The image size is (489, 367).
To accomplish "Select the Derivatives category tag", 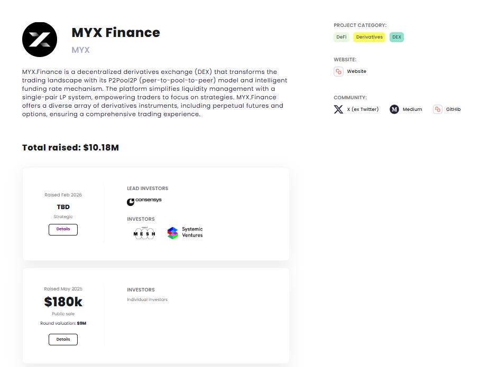I will (369, 37).
